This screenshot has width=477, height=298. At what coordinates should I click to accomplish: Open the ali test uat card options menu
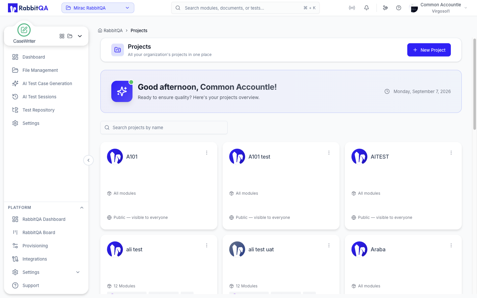(329, 245)
